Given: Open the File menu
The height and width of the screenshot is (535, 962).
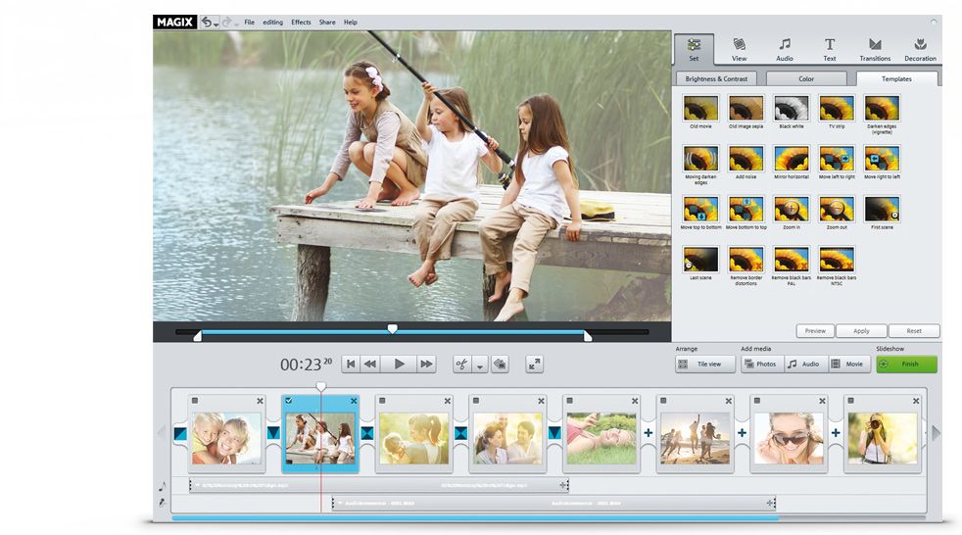Looking at the screenshot, I should tap(249, 23).
